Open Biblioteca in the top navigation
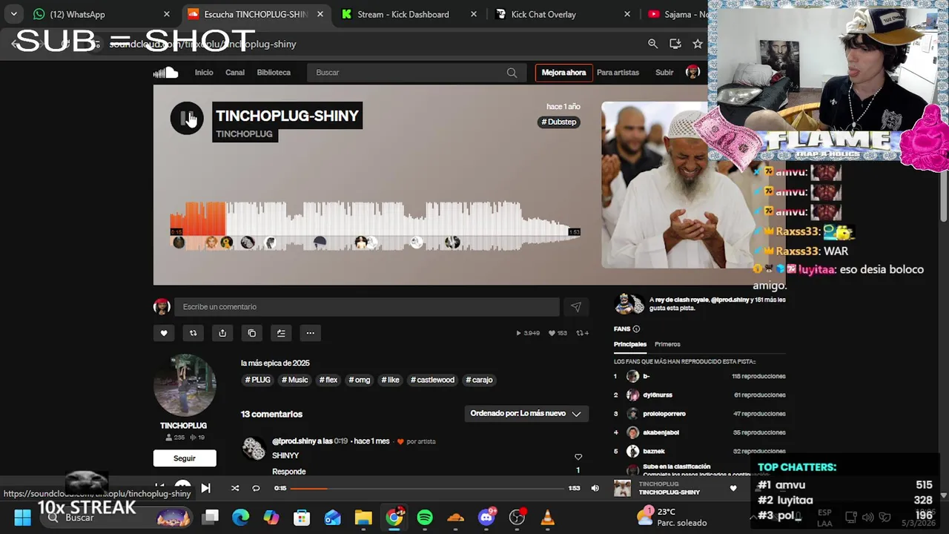949x534 pixels. (274, 73)
